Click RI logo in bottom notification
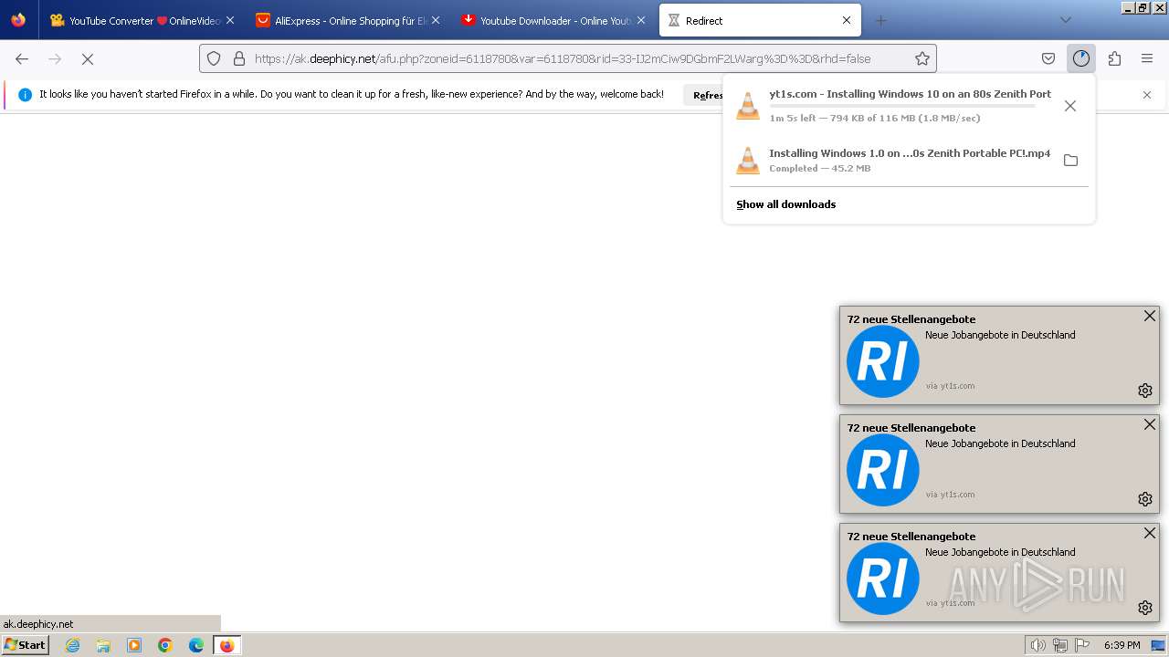Screen dimensions: 1169x657 [x=883, y=579]
